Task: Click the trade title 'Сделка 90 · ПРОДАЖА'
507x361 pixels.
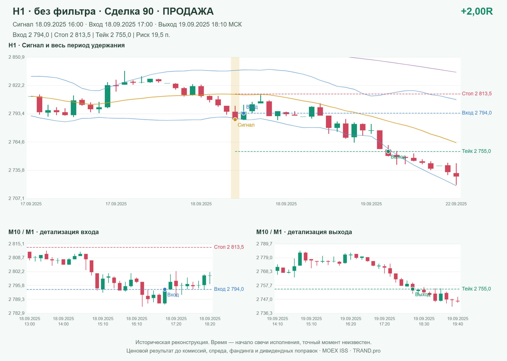Action: point(159,11)
